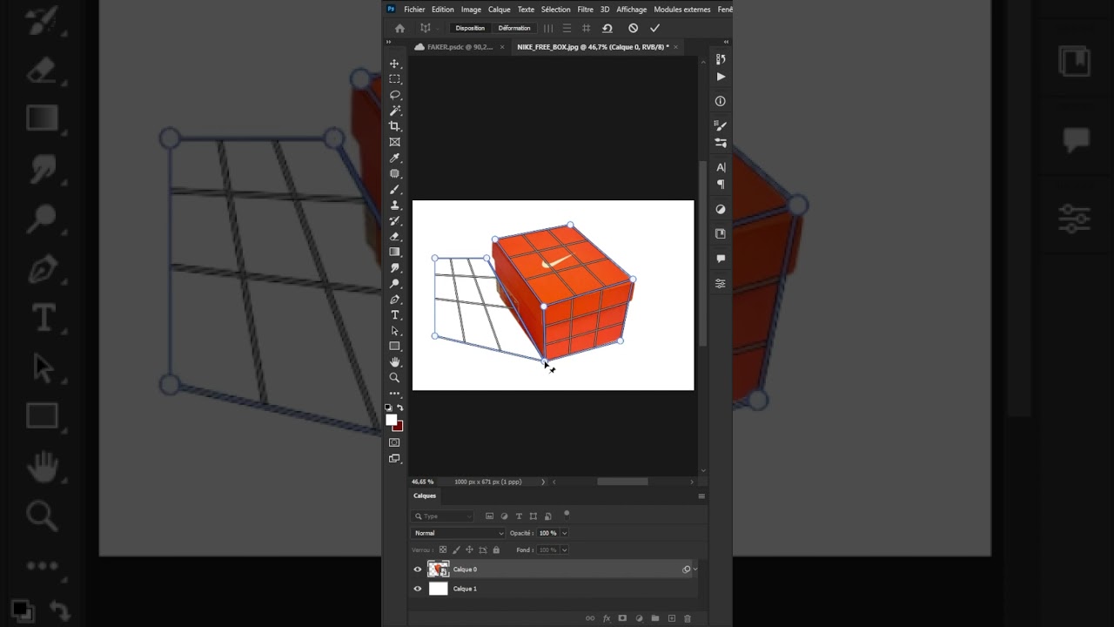The image size is (1114, 627).
Task: Open the Character panel icon
Action: click(721, 167)
